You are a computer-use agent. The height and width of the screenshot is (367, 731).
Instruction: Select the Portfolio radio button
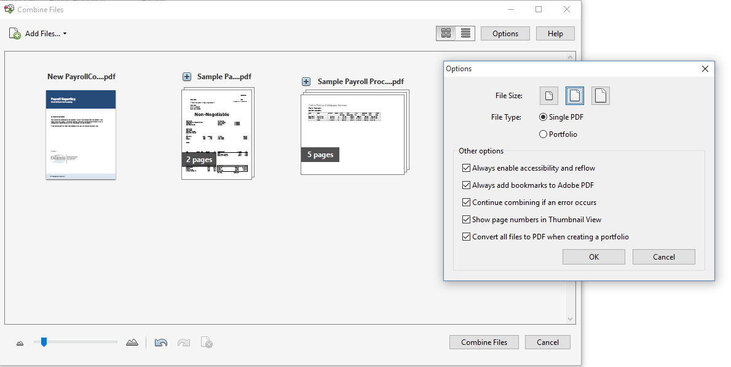click(x=543, y=134)
